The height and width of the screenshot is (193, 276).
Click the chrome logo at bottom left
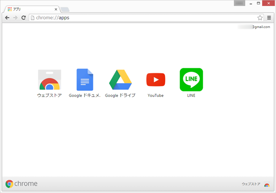(x=21, y=184)
